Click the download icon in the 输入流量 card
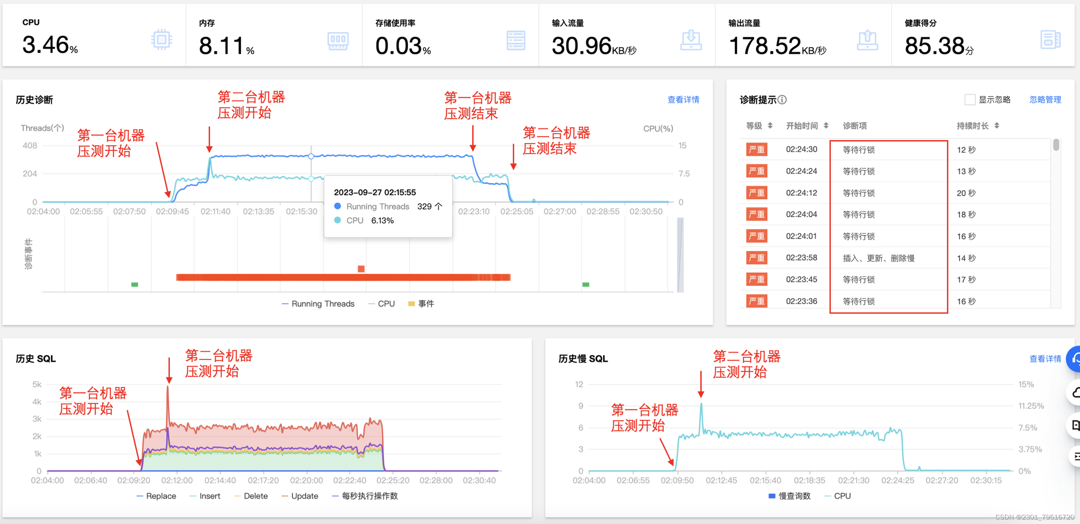This screenshot has height=524, width=1080. [691, 40]
